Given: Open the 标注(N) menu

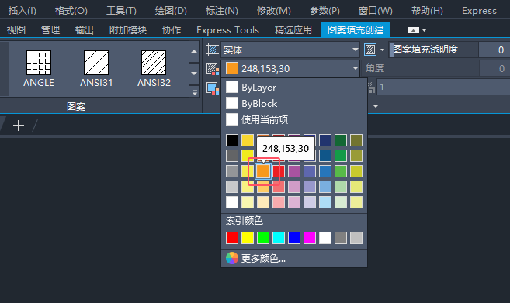Looking at the screenshot, I should tap(222, 11).
